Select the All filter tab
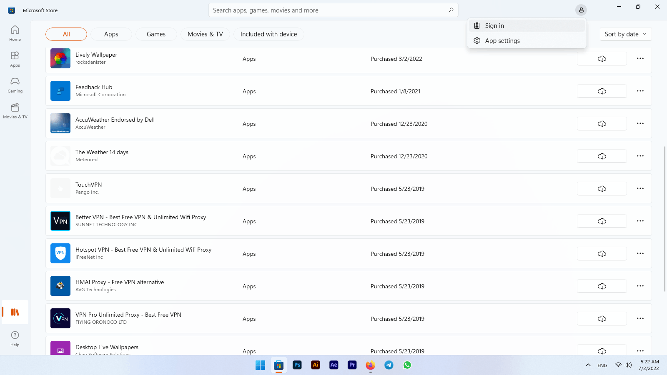The height and width of the screenshot is (375, 667). [66, 34]
